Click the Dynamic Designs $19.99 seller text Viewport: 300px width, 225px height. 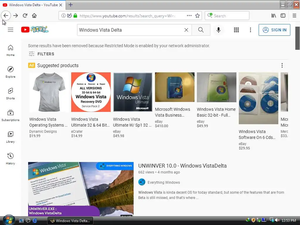click(x=43, y=134)
